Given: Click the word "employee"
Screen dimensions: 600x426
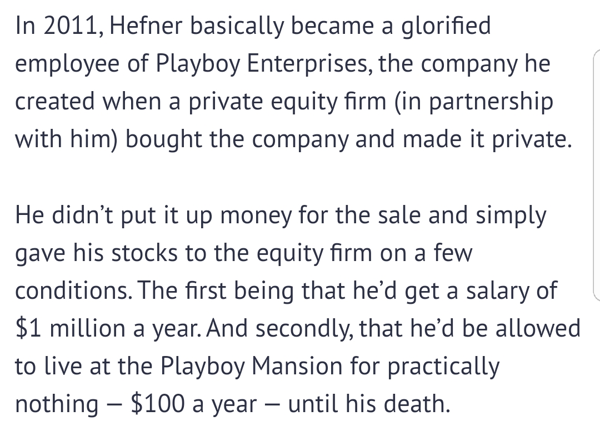Looking at the screenshot, I should coord(66,66).
